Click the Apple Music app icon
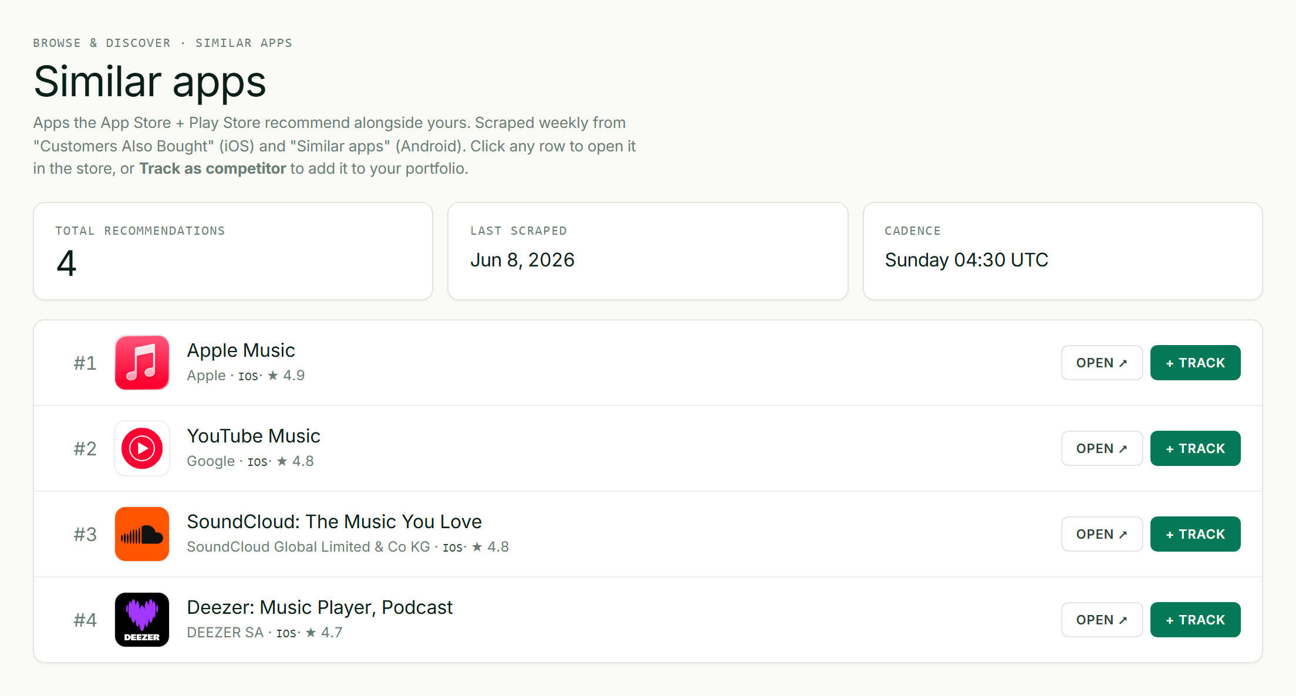Viewport: 1296px width, 696px height. pos(142,363)
